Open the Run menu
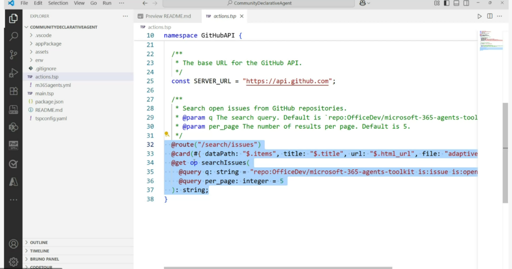 pyautogui.click(x=107, y=3)
